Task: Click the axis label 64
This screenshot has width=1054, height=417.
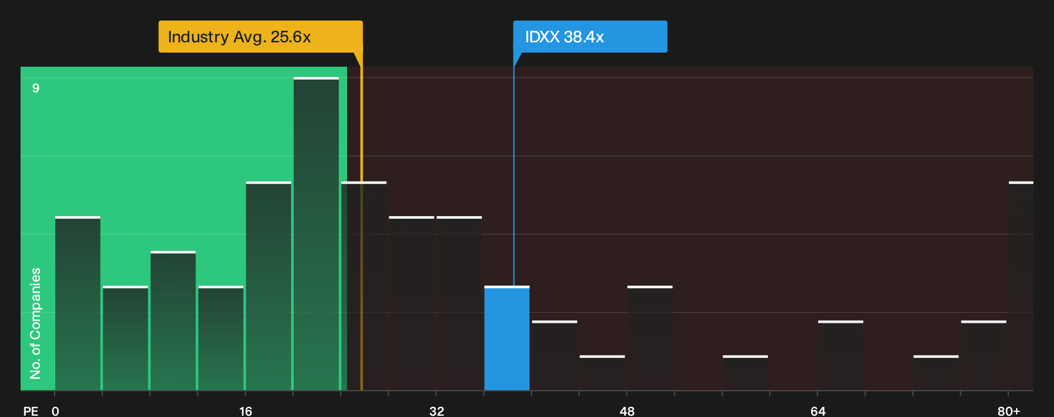Action: point(817,411)
